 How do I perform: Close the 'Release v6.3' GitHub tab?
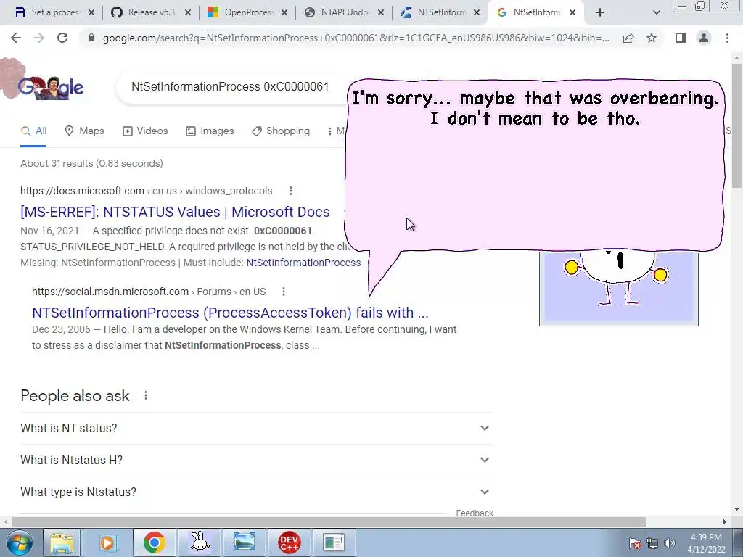[188, 12]
